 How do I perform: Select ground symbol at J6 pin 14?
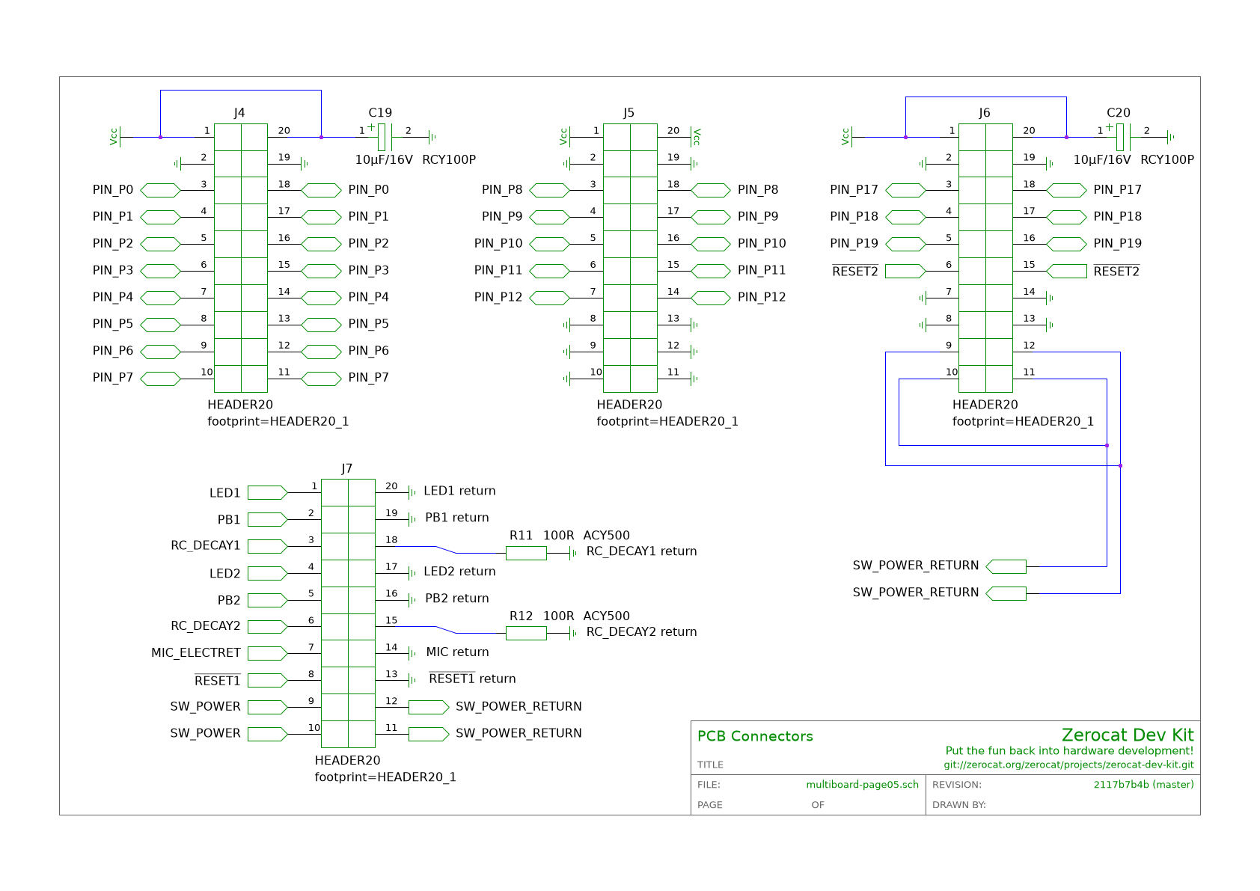(1049, 298)
